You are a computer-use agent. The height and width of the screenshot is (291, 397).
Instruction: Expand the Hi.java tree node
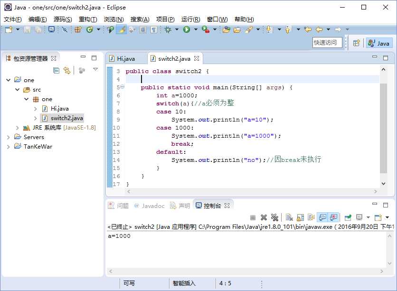coord(36,109)
